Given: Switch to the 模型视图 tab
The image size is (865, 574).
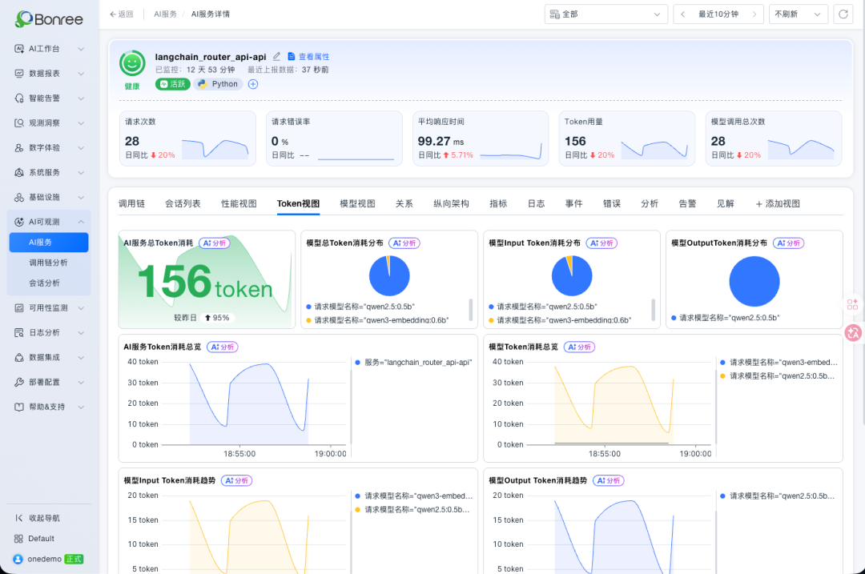Looking at the screenshot, I should [x=357, y=204].
